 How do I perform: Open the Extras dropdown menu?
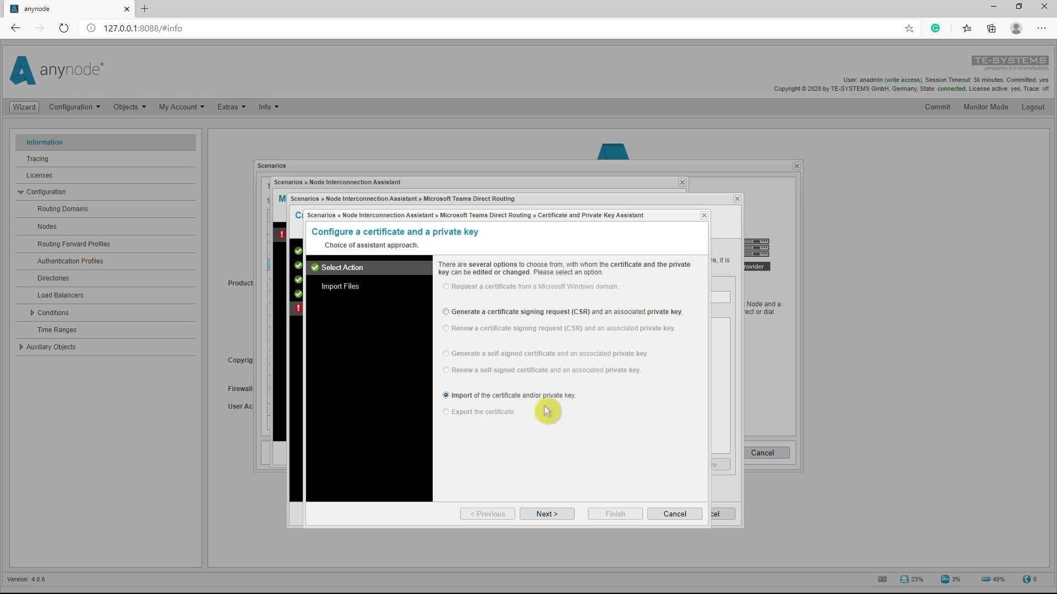click(231, 107)
